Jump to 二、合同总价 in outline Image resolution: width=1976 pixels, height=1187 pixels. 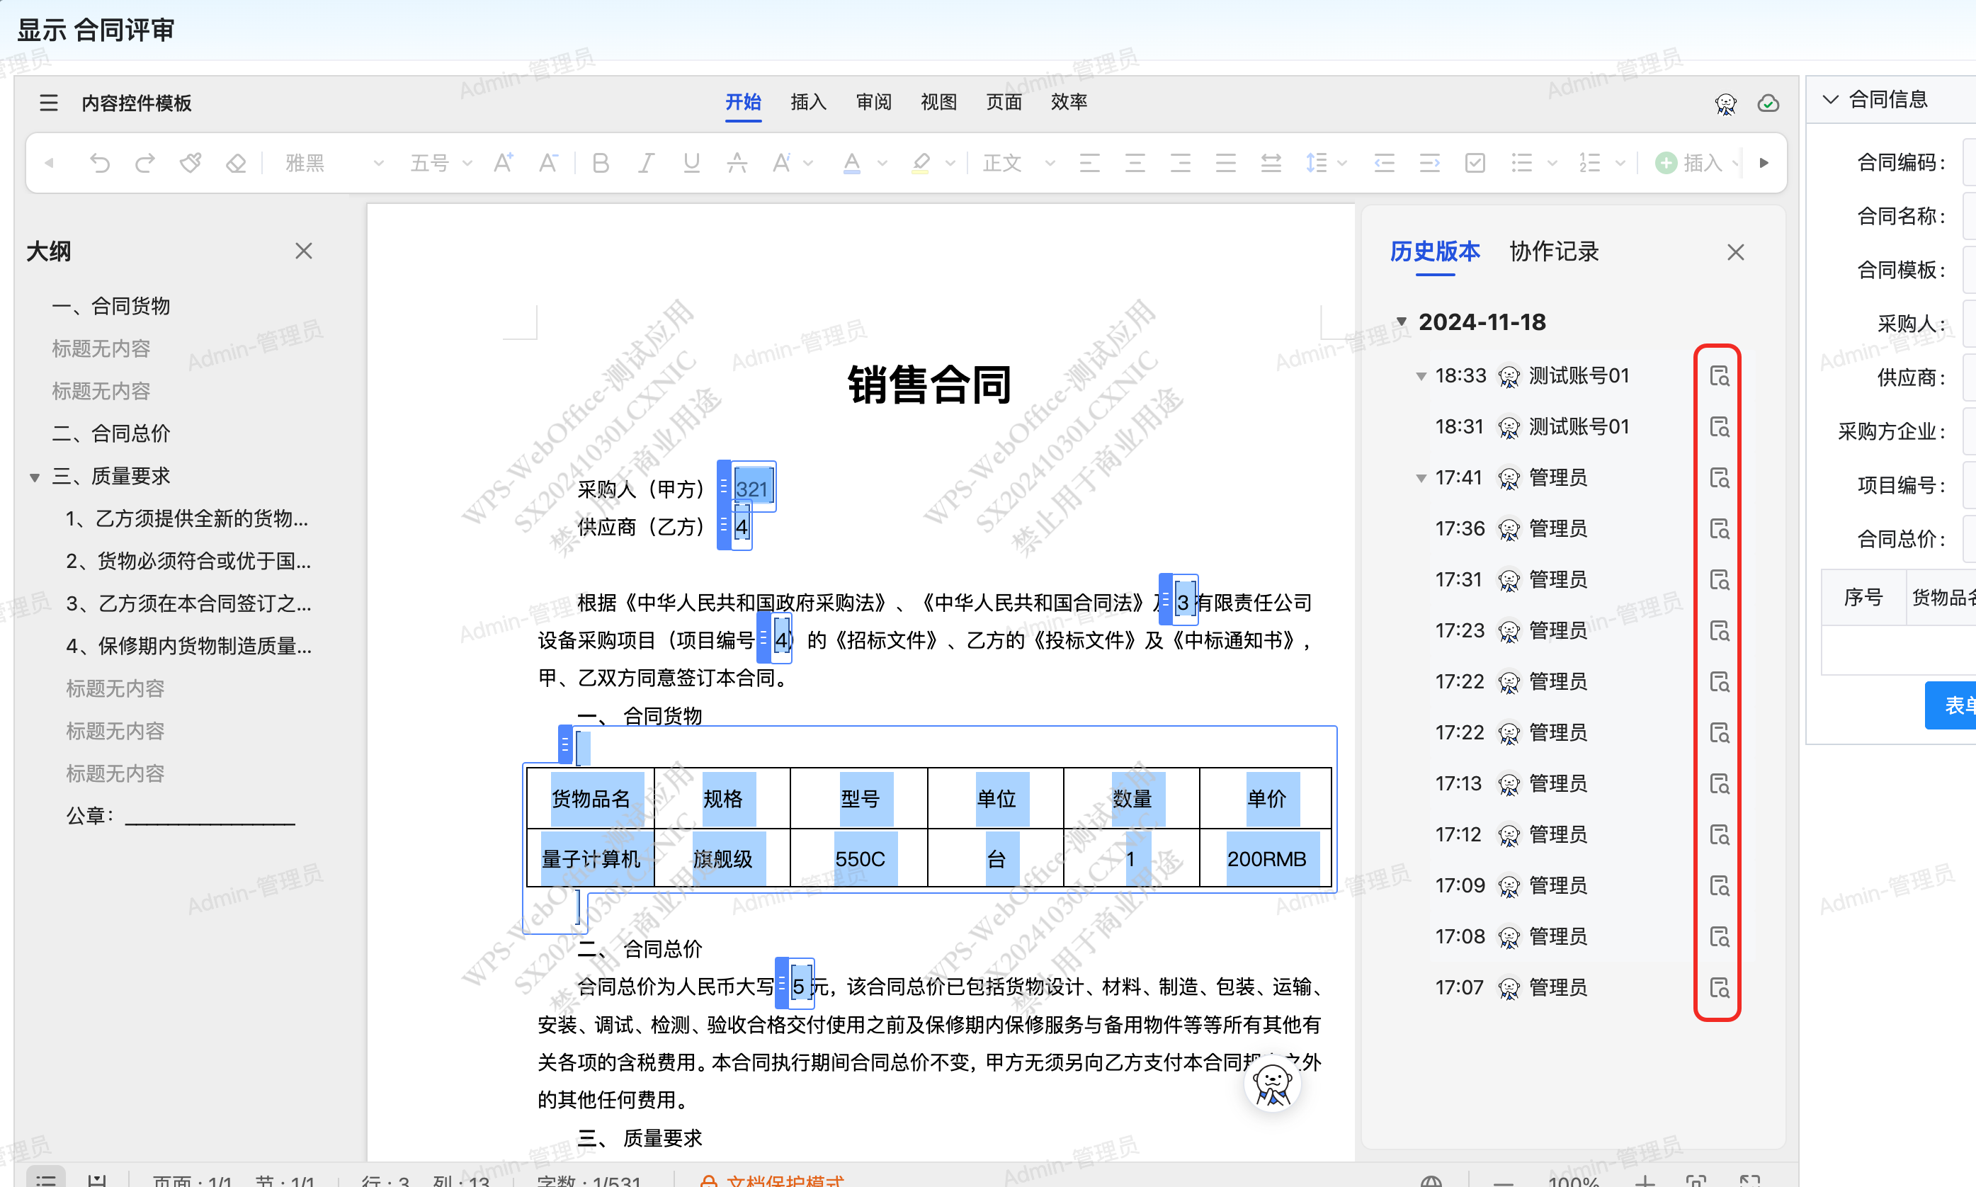[x=111, y=433]
